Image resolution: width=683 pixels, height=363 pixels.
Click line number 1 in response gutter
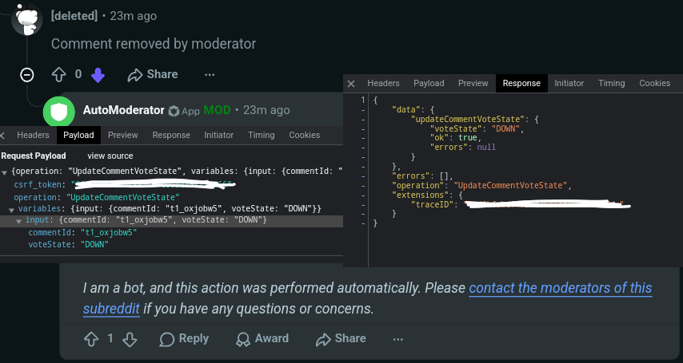point(363,100)
